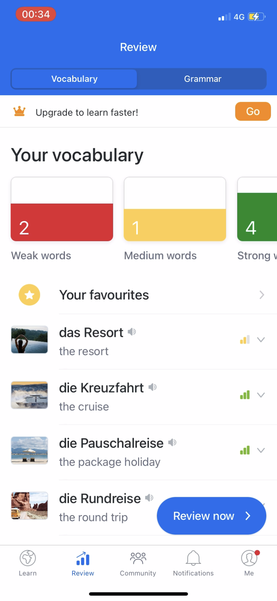The width and height of the screenshot is (277, 601).
Task: Expand the die Pauschalreise entry
Action: click(x=261, y=451)
